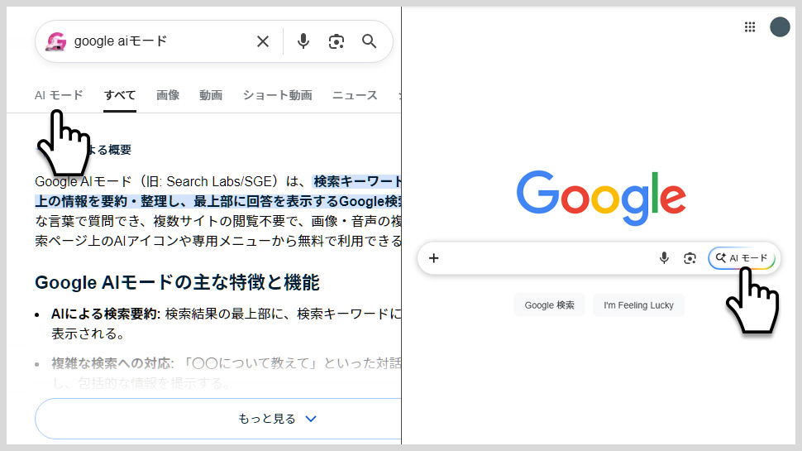802x451 pixels.
Task: Start voice search on Google homepage
Action: point(664,257)
